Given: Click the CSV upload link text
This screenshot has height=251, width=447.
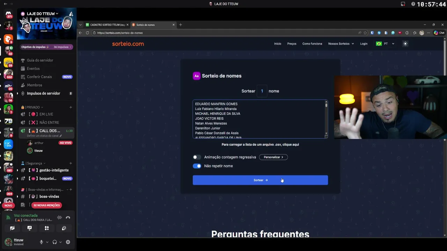Looking at the screenshot, I should (x=260, y=144).
